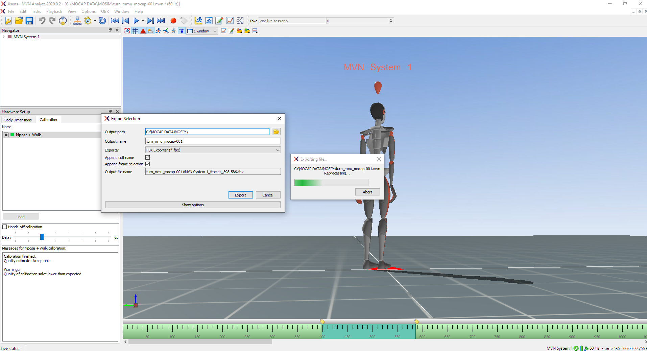The image size is (647, 351).
Task: Open the Tasks menu
Action: click(36, 11)
